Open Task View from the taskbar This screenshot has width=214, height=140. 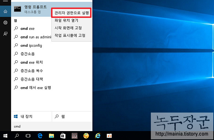pos(28,136)
